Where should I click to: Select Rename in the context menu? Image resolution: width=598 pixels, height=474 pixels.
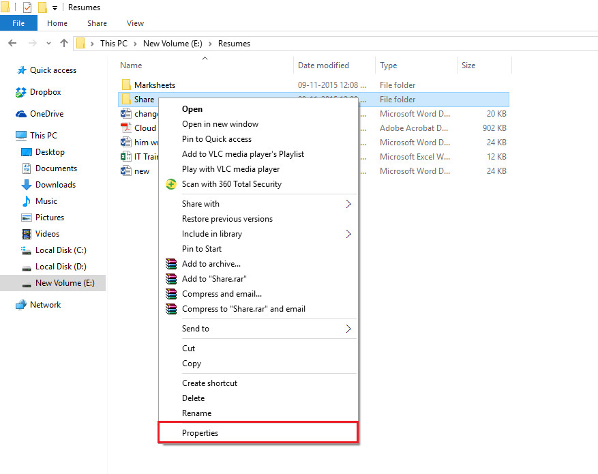(x=196, y=413)
